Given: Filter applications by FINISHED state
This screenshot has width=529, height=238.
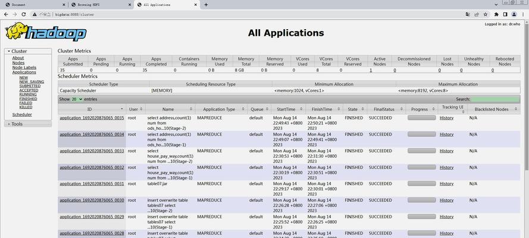Looking at the screenshot, I should 28,99.
